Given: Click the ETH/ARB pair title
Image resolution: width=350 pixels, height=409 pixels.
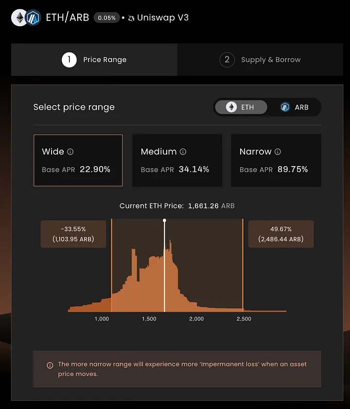Looking at the screenshot, I should [68, 18].
